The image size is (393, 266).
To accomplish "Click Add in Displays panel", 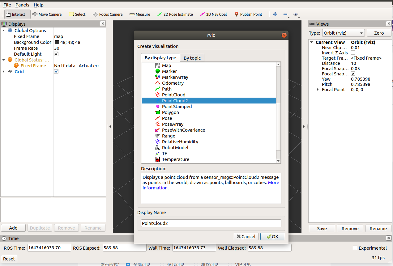I will [x=13, y=228].
